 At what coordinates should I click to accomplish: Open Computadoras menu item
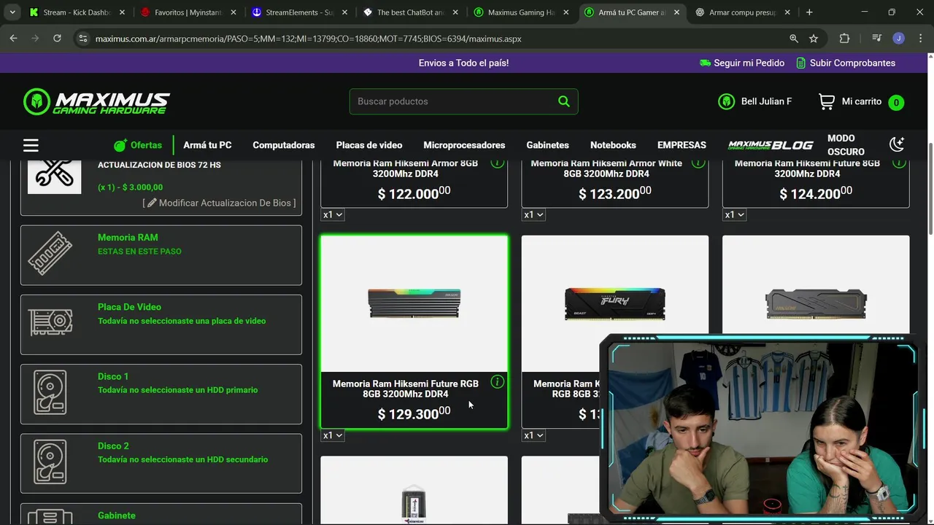pos(284,145)
